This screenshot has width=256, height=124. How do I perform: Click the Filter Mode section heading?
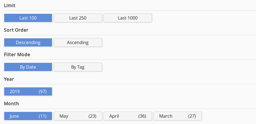(17, 55)
